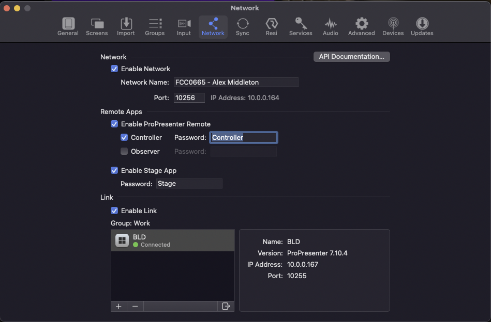Click the Controller password field

tap(244, 137)
